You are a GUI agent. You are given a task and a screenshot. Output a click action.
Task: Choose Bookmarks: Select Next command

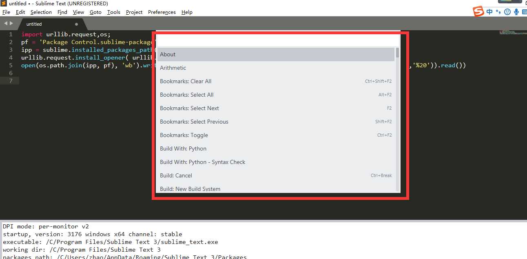tap(276, 108)
